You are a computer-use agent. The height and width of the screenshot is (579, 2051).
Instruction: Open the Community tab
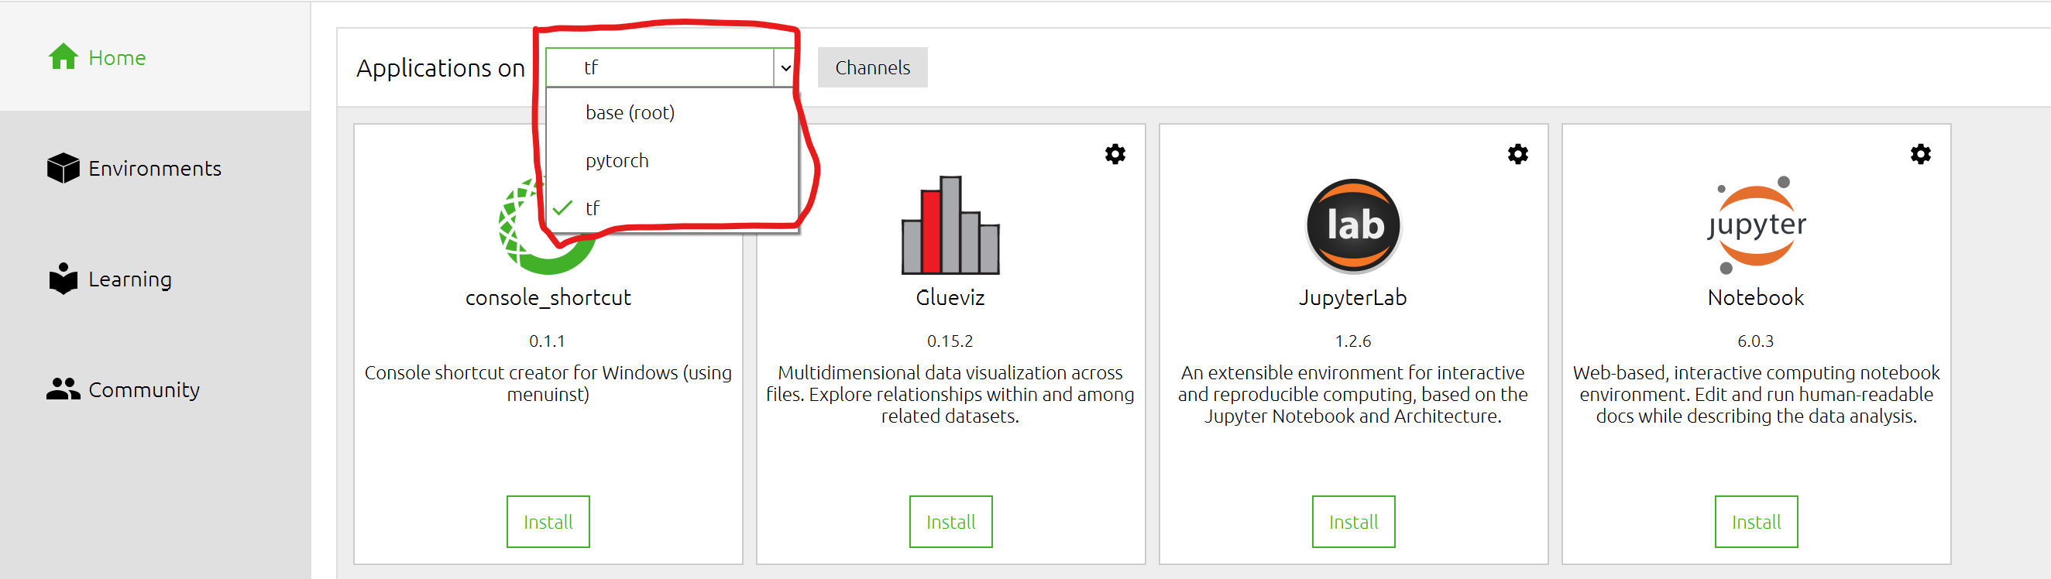155,389
